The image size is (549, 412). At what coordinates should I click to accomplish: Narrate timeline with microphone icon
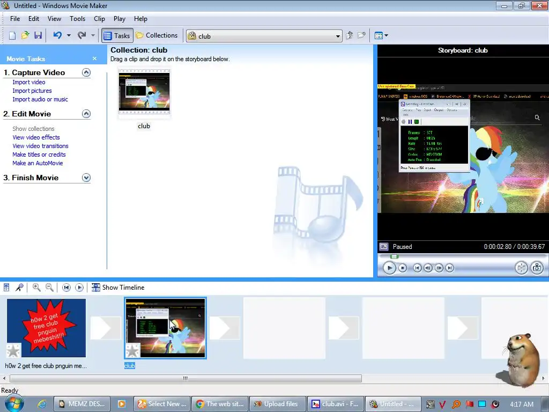(19, 288)
